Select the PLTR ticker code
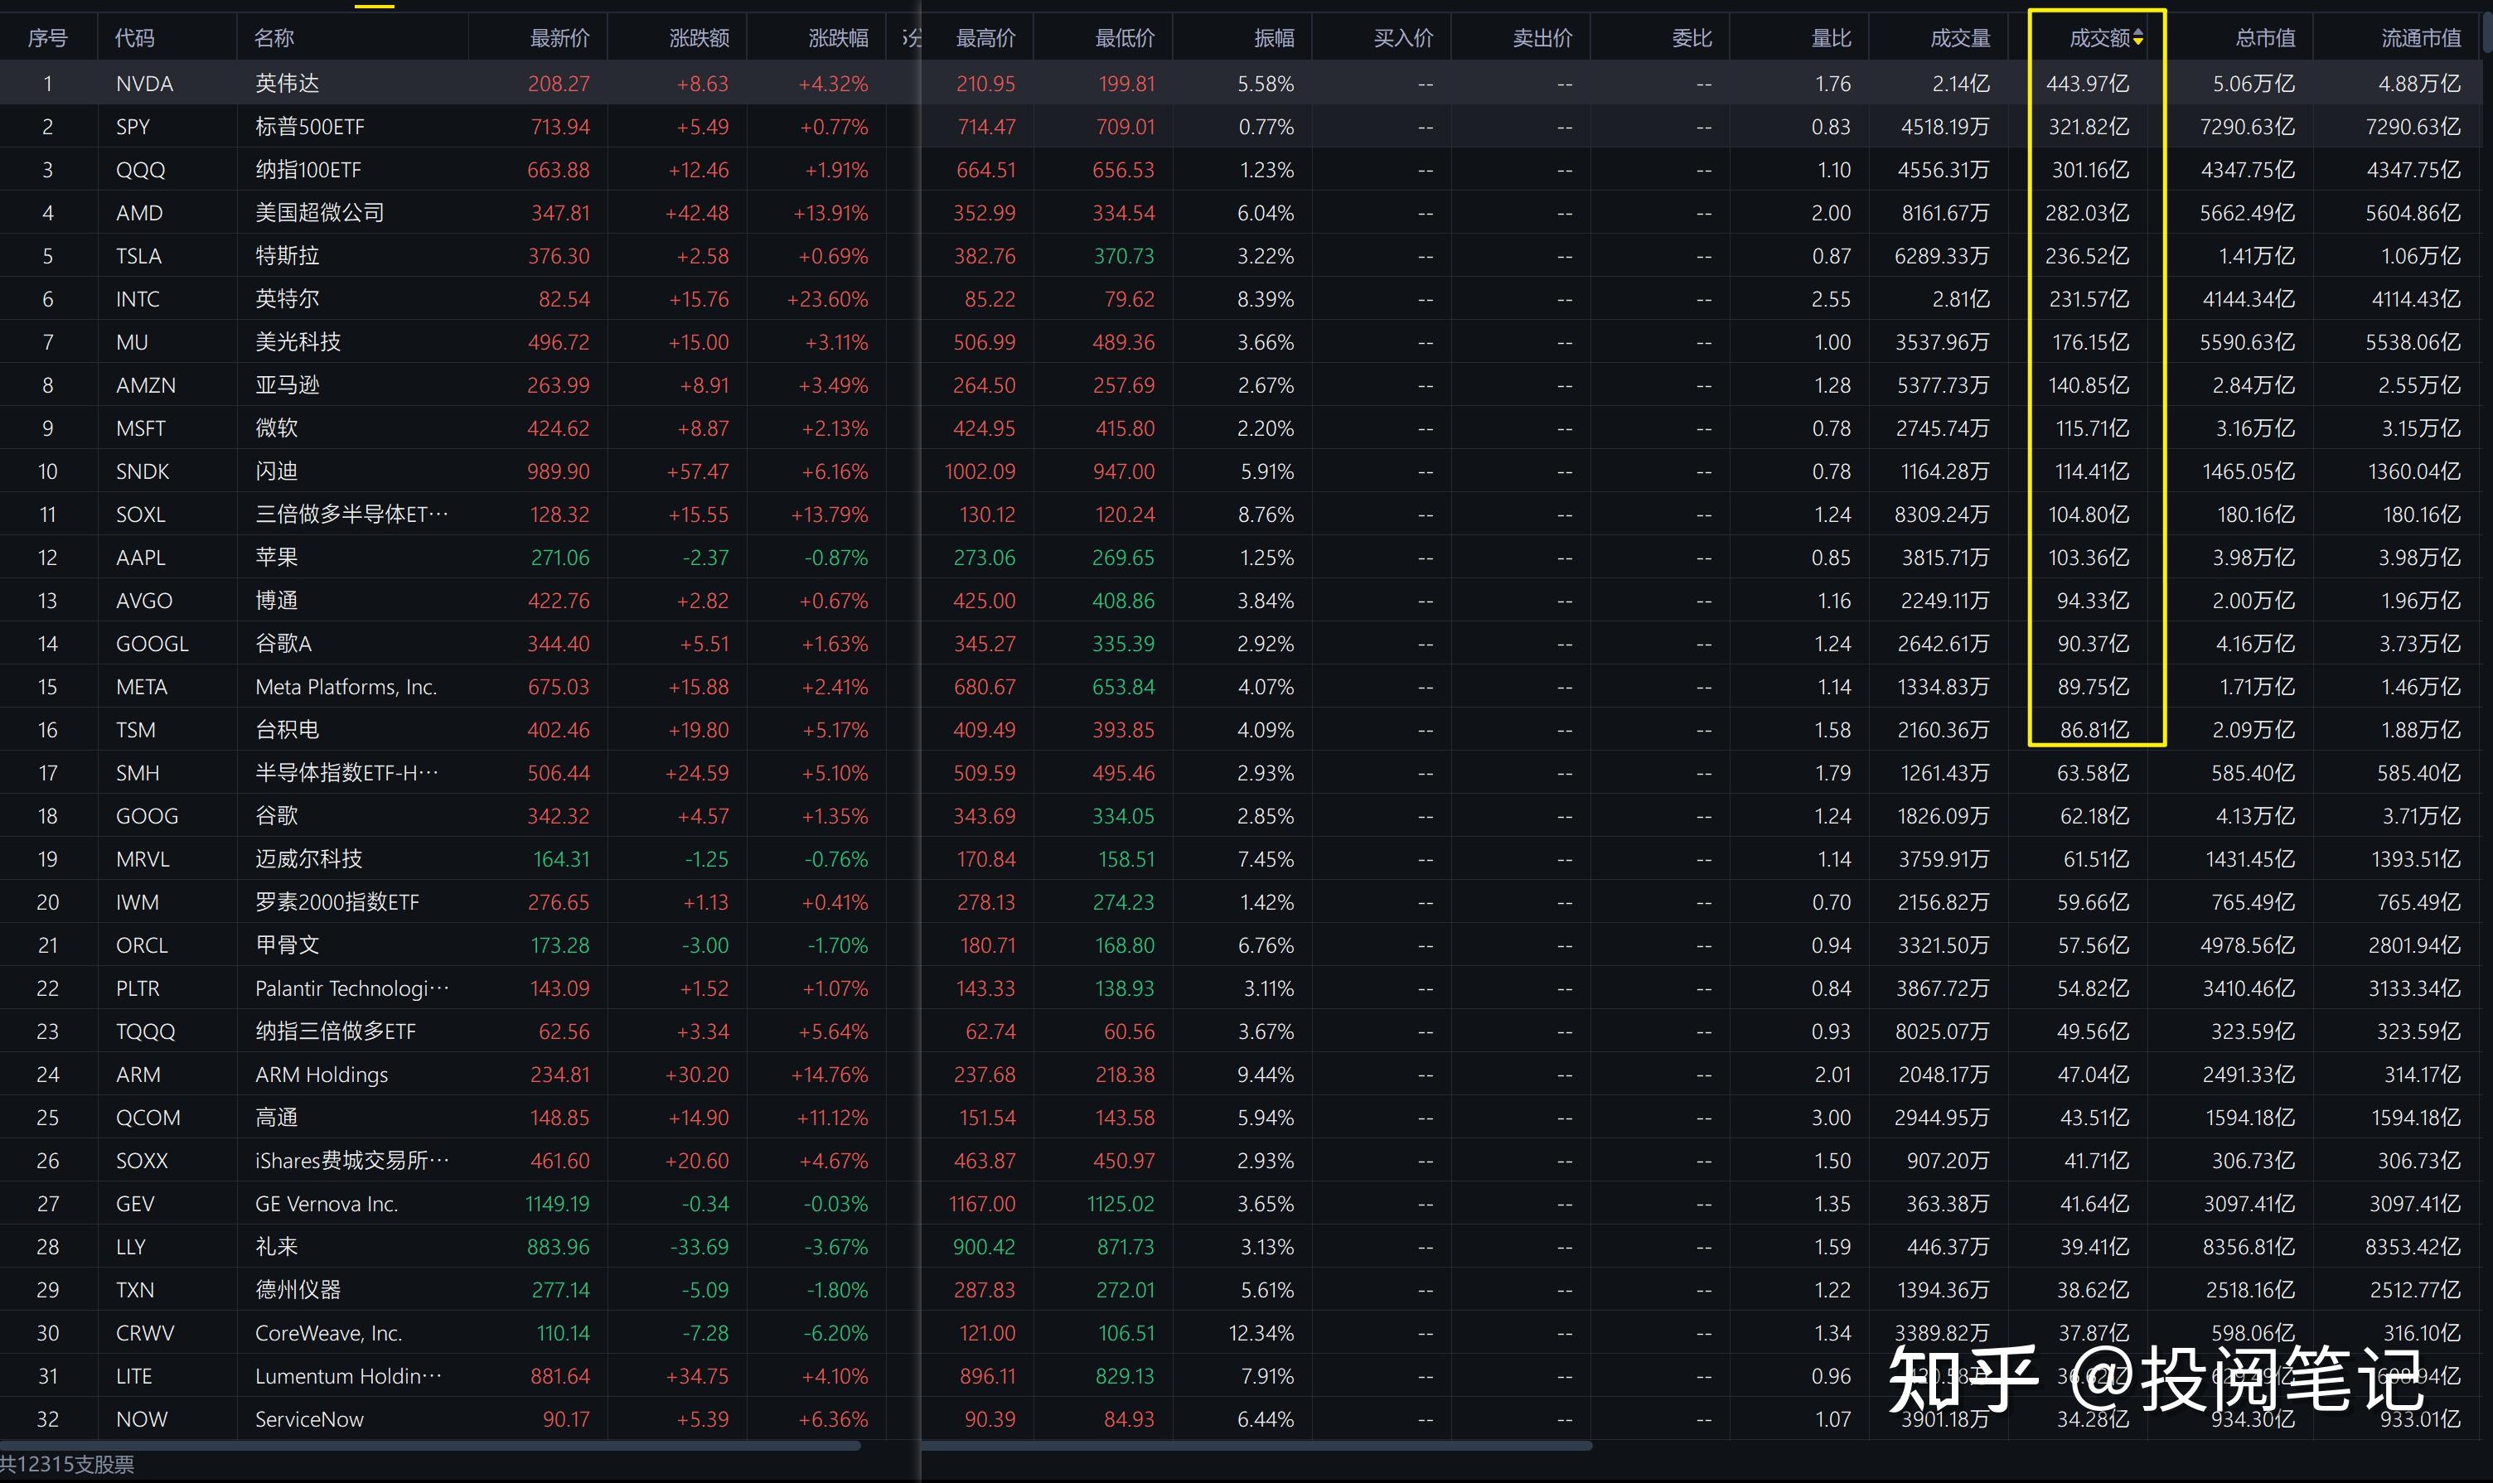The image size is (2493, 1483). coord(138,988)
